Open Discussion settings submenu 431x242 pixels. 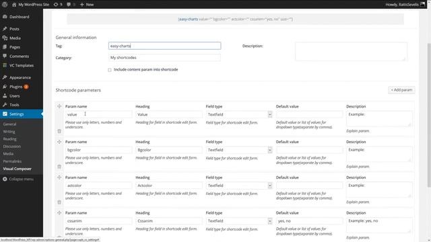tap(12, 147)
